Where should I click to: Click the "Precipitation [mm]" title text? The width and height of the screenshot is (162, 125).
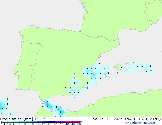(x=17, y=119)
